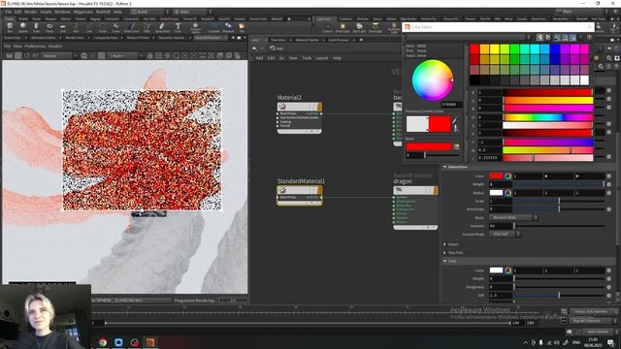
Task: Collapse the Coat parameter section
Action: tap(444, 261)
